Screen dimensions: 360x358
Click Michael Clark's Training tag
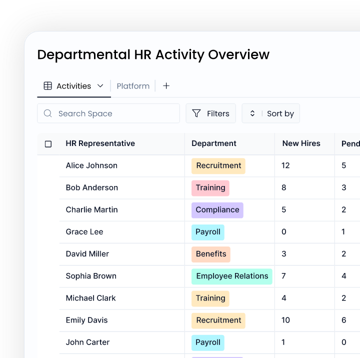point(210,298)
